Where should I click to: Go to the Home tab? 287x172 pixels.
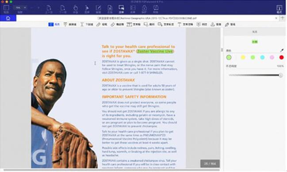tap(8, 18)
